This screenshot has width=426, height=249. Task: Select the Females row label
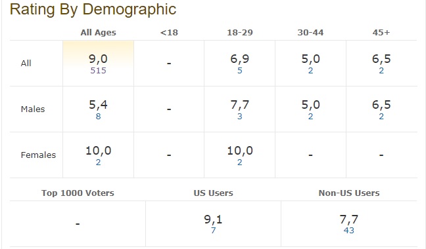pyautogui.click(x=38, y=155)
